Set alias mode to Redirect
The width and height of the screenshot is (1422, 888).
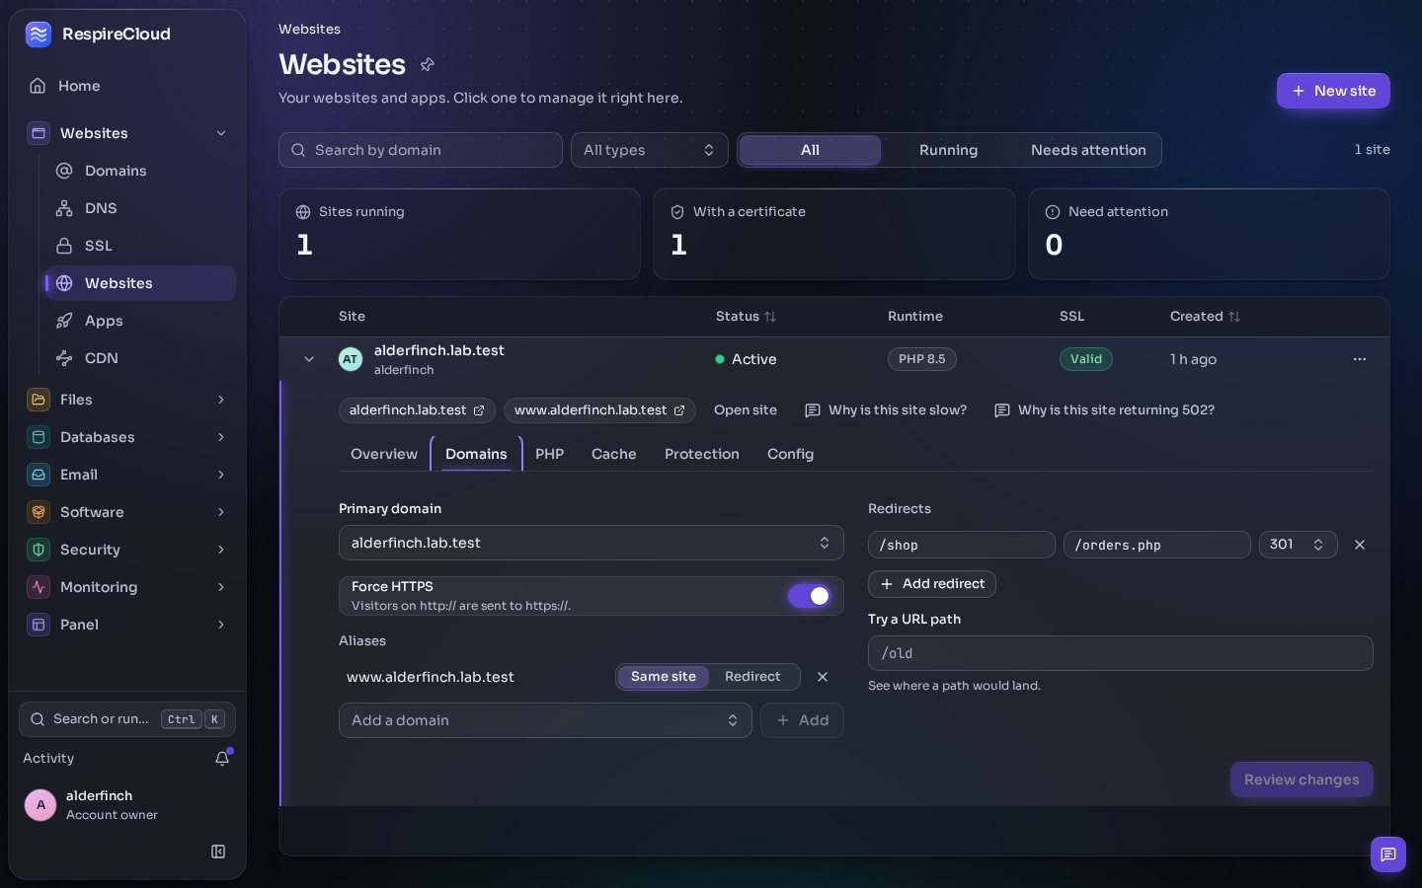tap(752, 677)
